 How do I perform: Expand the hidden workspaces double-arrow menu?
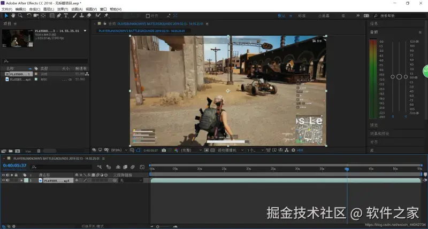(x=358, y=15)
